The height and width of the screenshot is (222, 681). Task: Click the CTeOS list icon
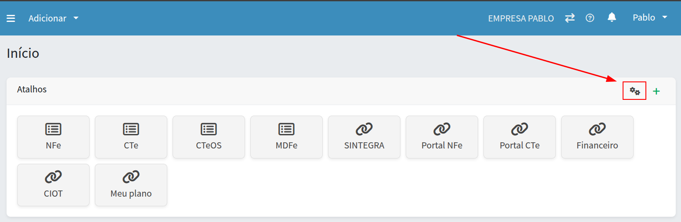209,129
